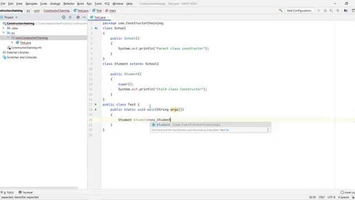Click the ConstructorChaining breadcrumb

[x=57, y=11]
